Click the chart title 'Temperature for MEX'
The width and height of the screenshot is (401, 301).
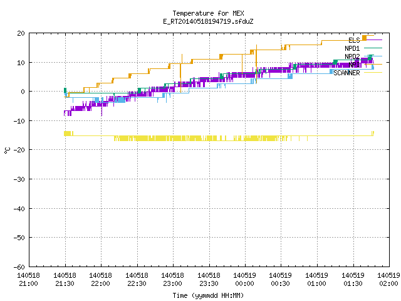(x=208, y=13)
